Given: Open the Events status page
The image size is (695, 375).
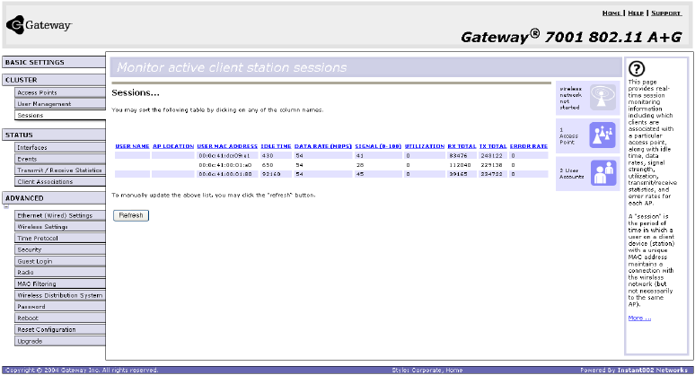Looking at the screenshot, I should click(x=60, y=159).
